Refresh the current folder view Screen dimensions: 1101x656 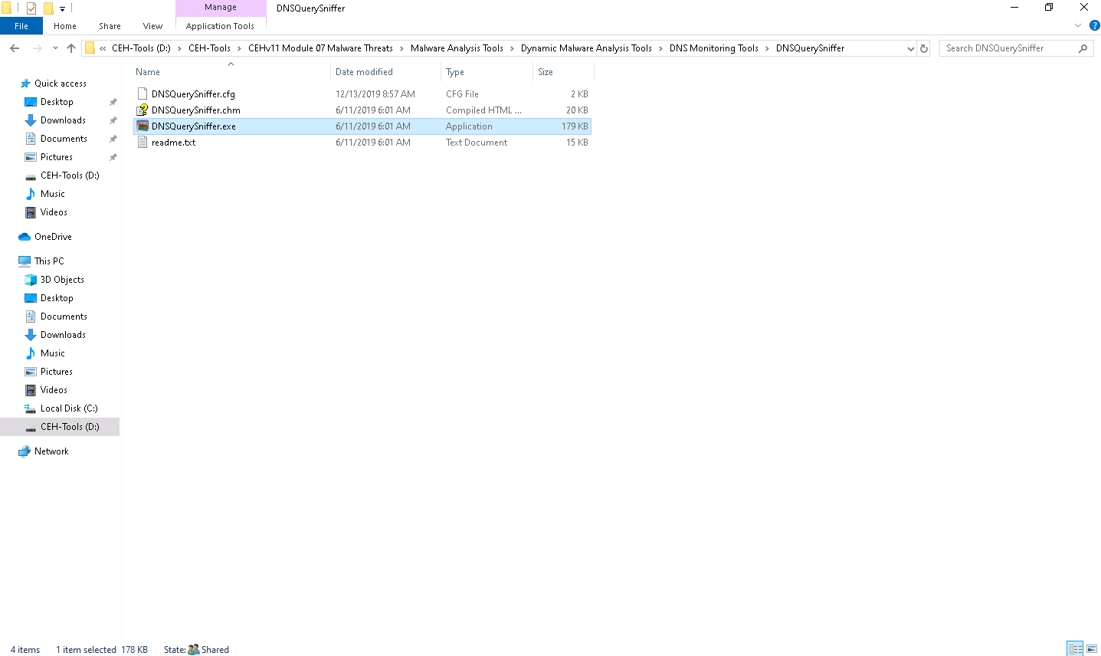924,48
